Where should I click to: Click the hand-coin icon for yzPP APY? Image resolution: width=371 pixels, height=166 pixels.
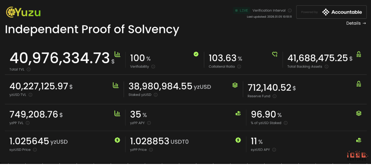click(238, 113)
